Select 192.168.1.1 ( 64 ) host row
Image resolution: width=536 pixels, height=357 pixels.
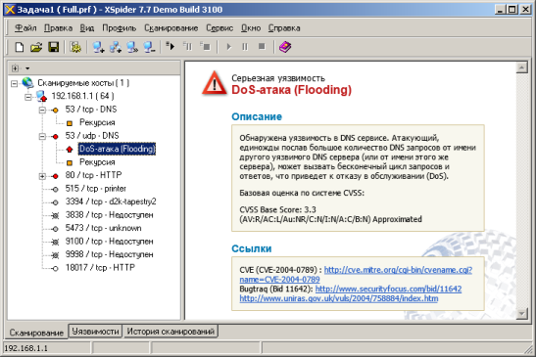82,96
